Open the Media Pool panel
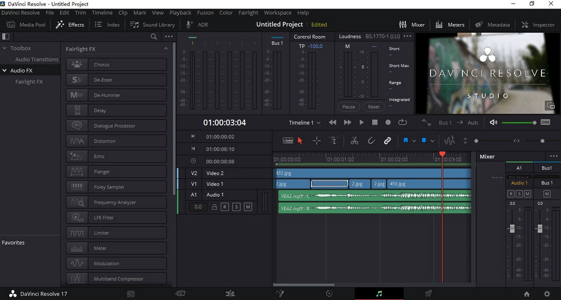 26,25
